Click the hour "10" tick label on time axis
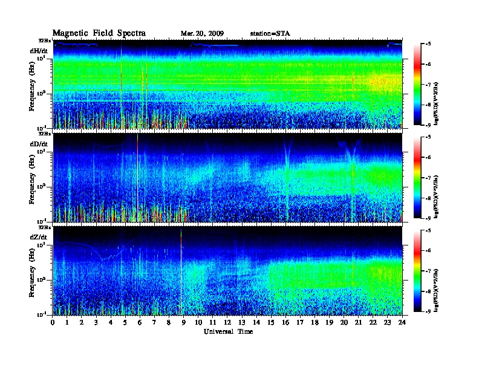Screen dimensions: 479x370 [x=198, y=322]
